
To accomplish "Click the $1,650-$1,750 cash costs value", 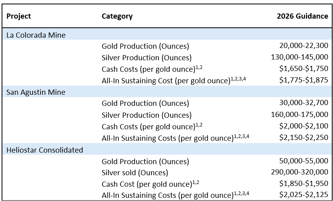I will point(304,69).
